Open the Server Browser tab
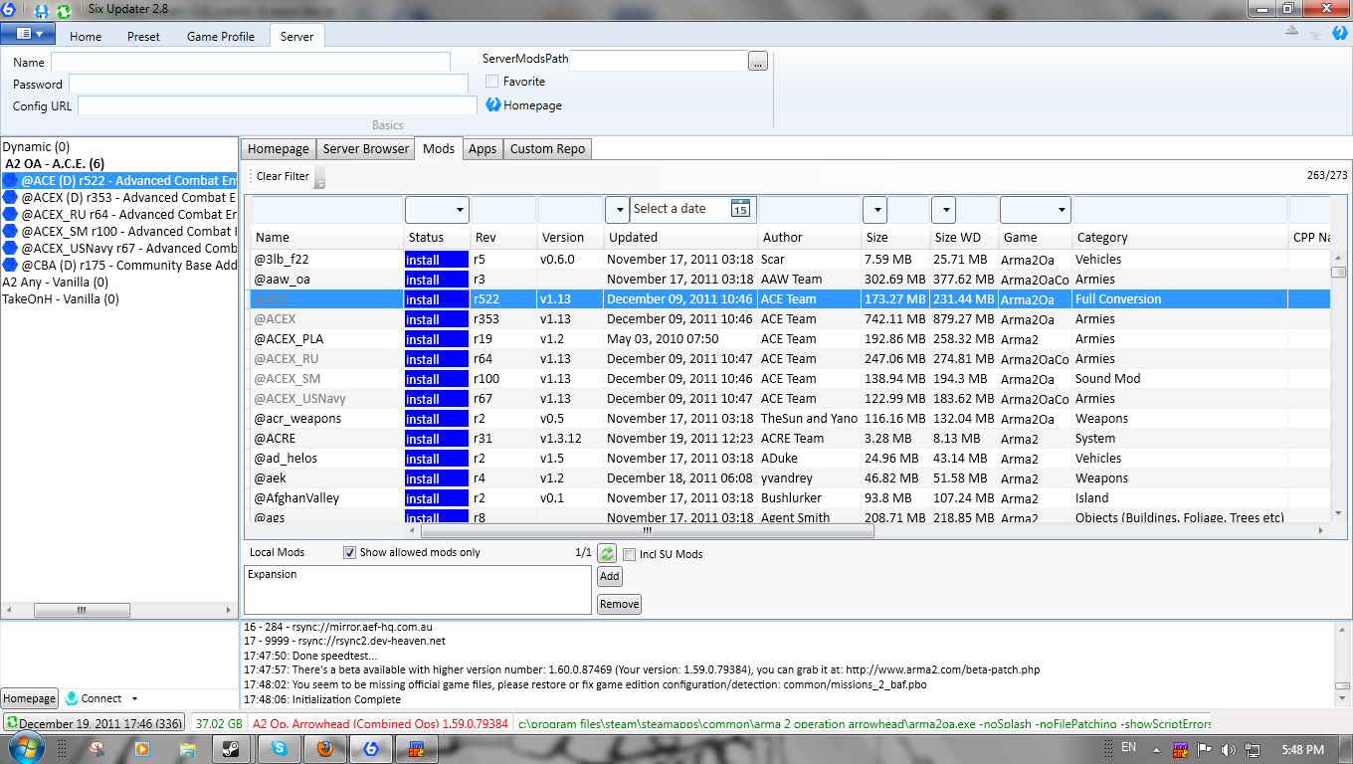 click(365, 149)
